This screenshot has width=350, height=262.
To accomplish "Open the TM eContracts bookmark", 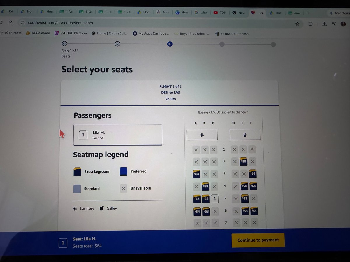I will point(11,33).
